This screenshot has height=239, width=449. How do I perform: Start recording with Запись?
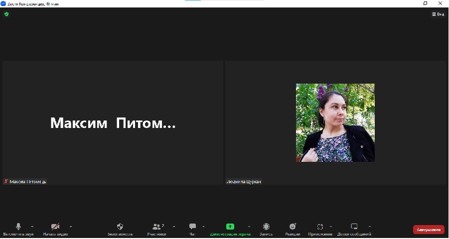click(x=266, y=230)
